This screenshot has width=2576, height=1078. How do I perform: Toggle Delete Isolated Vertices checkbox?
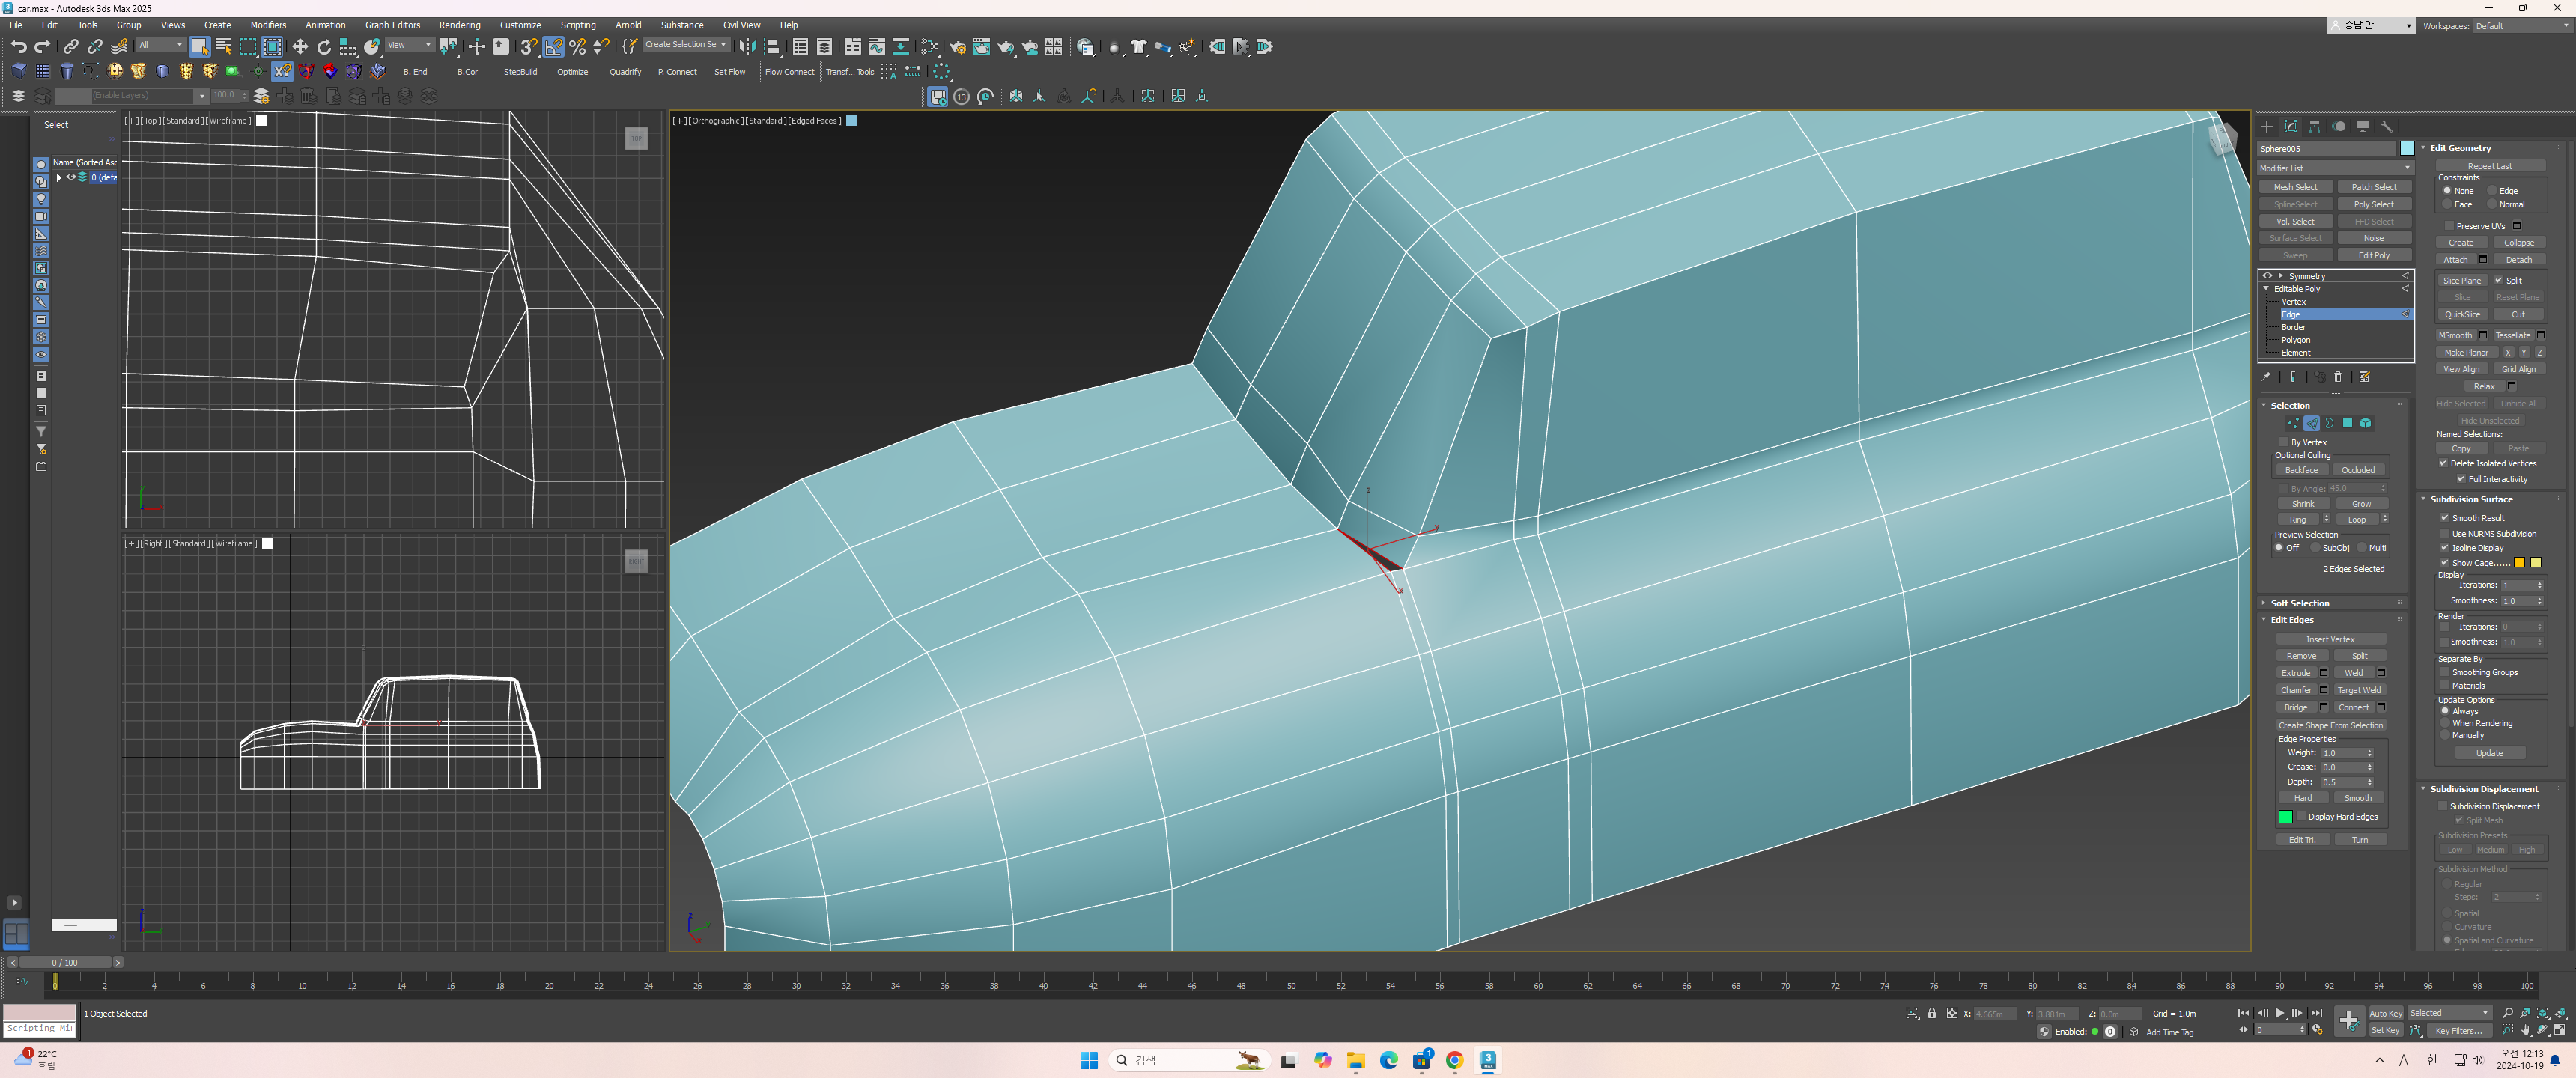pyautogui.click(x=2444, y=463)
